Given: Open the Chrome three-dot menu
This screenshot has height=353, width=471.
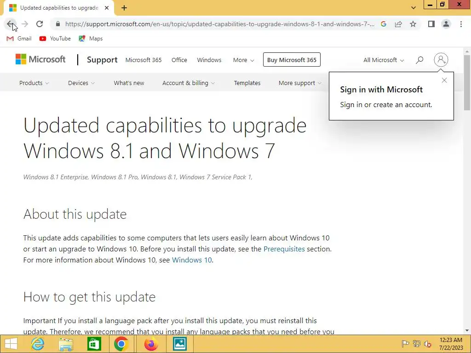Looking at the screenshot, I should (x=461, y=24).
